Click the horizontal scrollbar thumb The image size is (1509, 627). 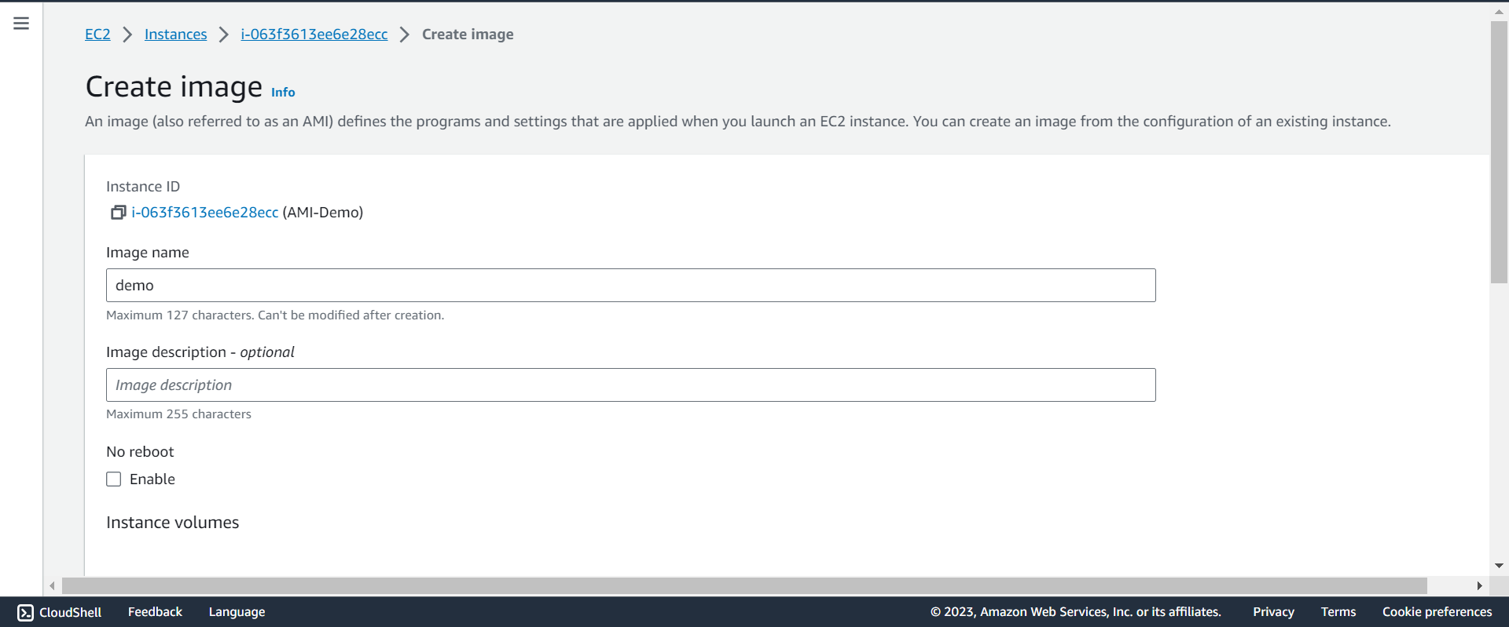pyautogui.click(x=744, y=585)
